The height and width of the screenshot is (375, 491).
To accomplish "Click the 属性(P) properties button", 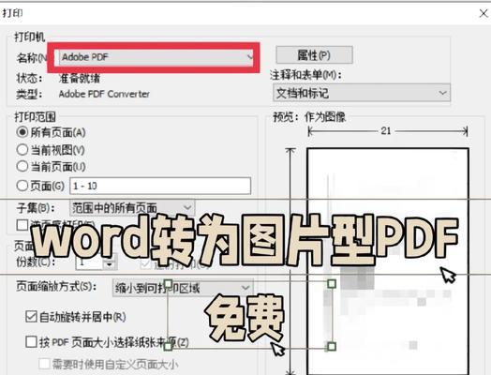I will 314,55.
